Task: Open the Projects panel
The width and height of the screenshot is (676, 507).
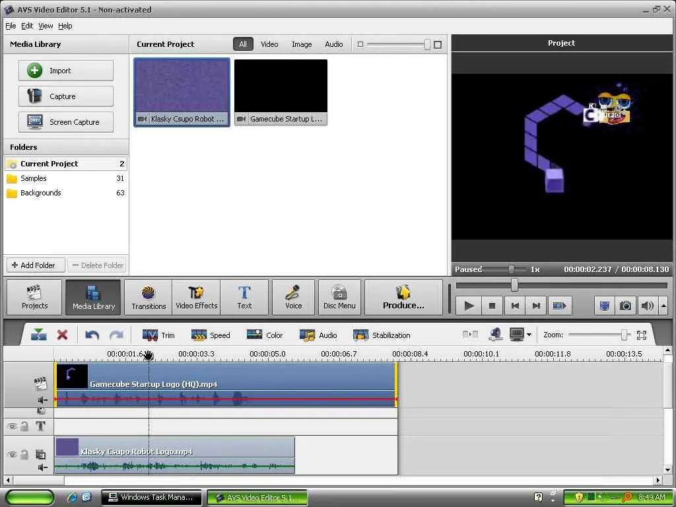Action: (x=34, y=298)
